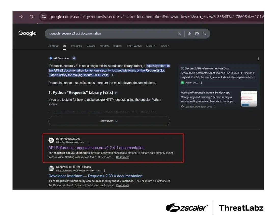The height and width of the screenshot is (222, 275).
Task: Click Requests: HTTP for Humans site name
Action: tap(73, 167)
